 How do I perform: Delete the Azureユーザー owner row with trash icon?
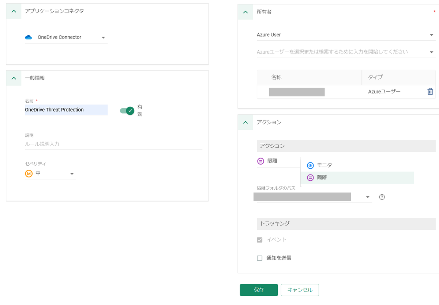point(430,92)
